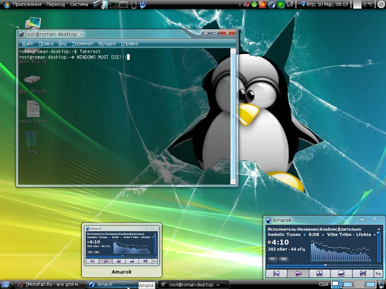The width and height of the screenshot is (386, 289).
Task: Click the terminal vertical scrollbar thumb
Action: tap(233, 116)
